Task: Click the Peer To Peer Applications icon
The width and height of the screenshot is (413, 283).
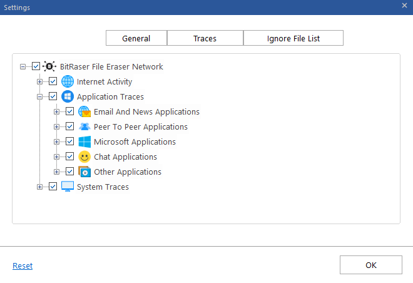Action: (x=84, y=126)
